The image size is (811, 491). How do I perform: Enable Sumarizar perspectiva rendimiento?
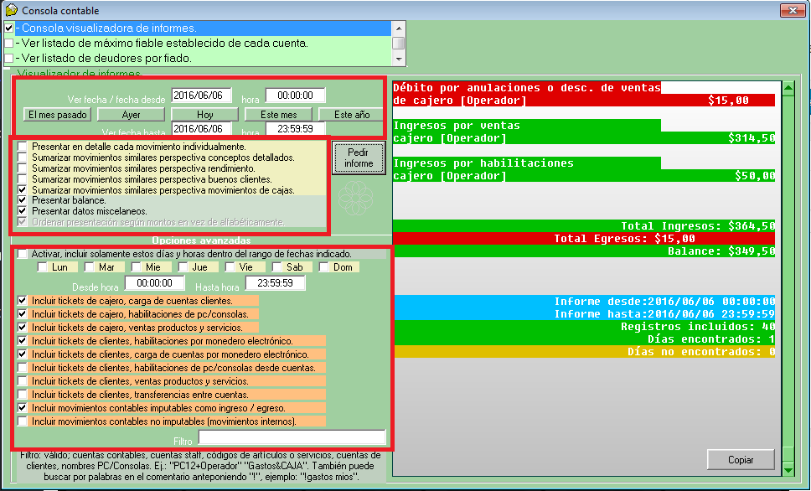pyautogui.click(x=23, y=168)
